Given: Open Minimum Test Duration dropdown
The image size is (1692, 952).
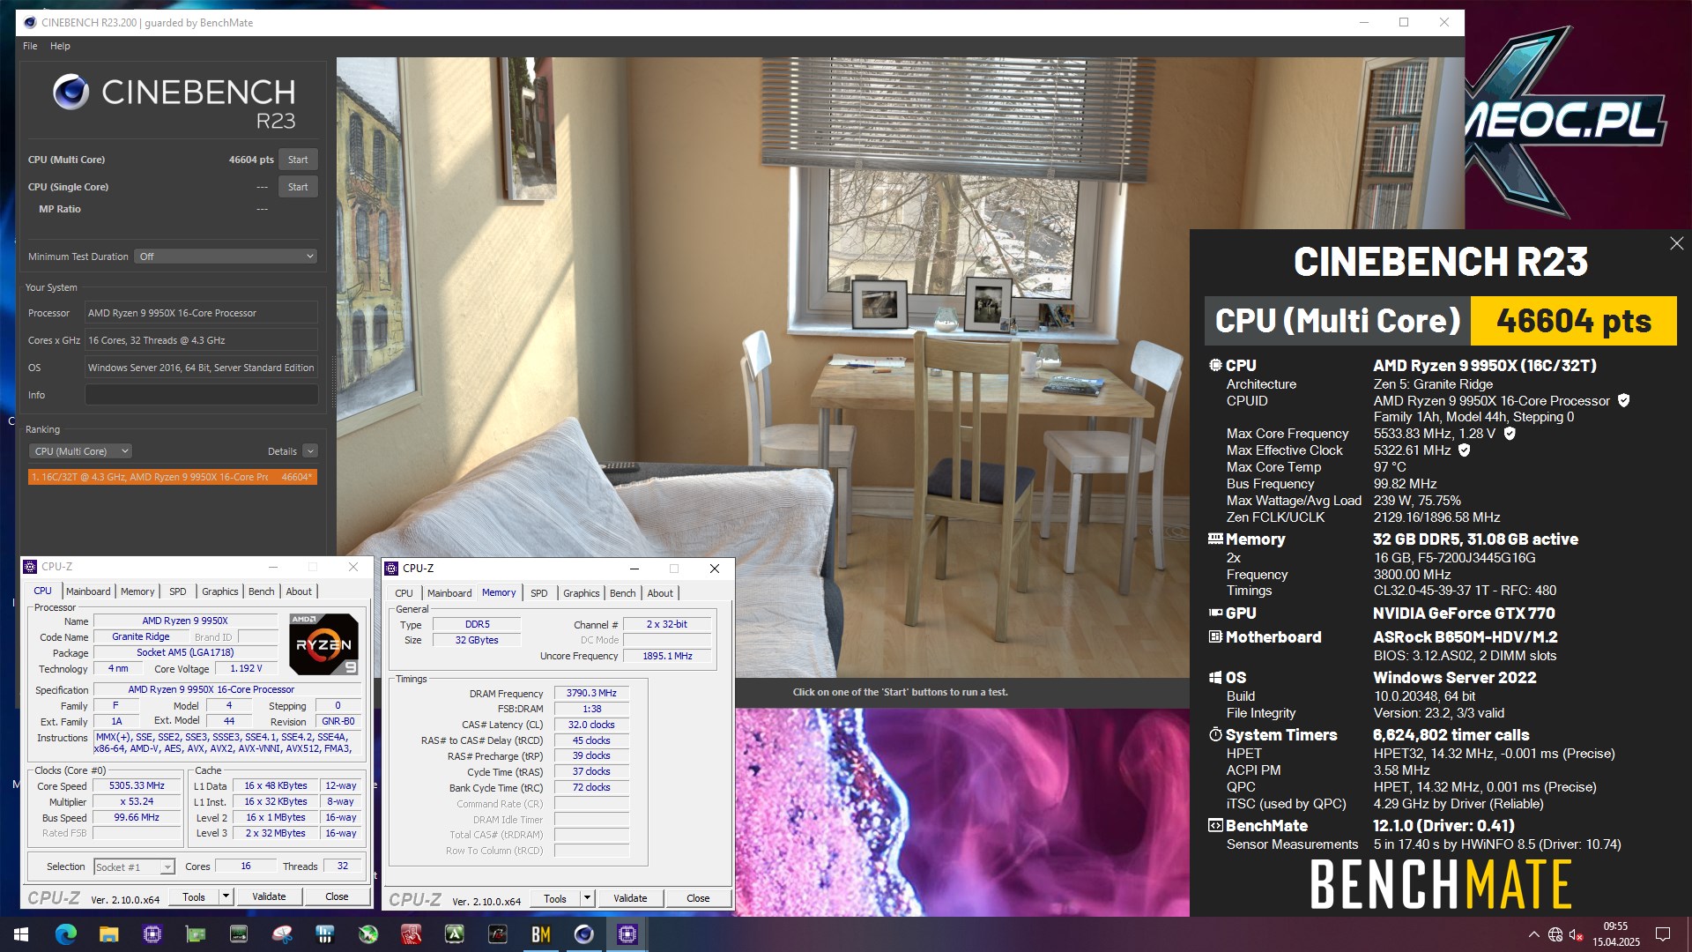Looking at the screenshot, I should 226,257.
